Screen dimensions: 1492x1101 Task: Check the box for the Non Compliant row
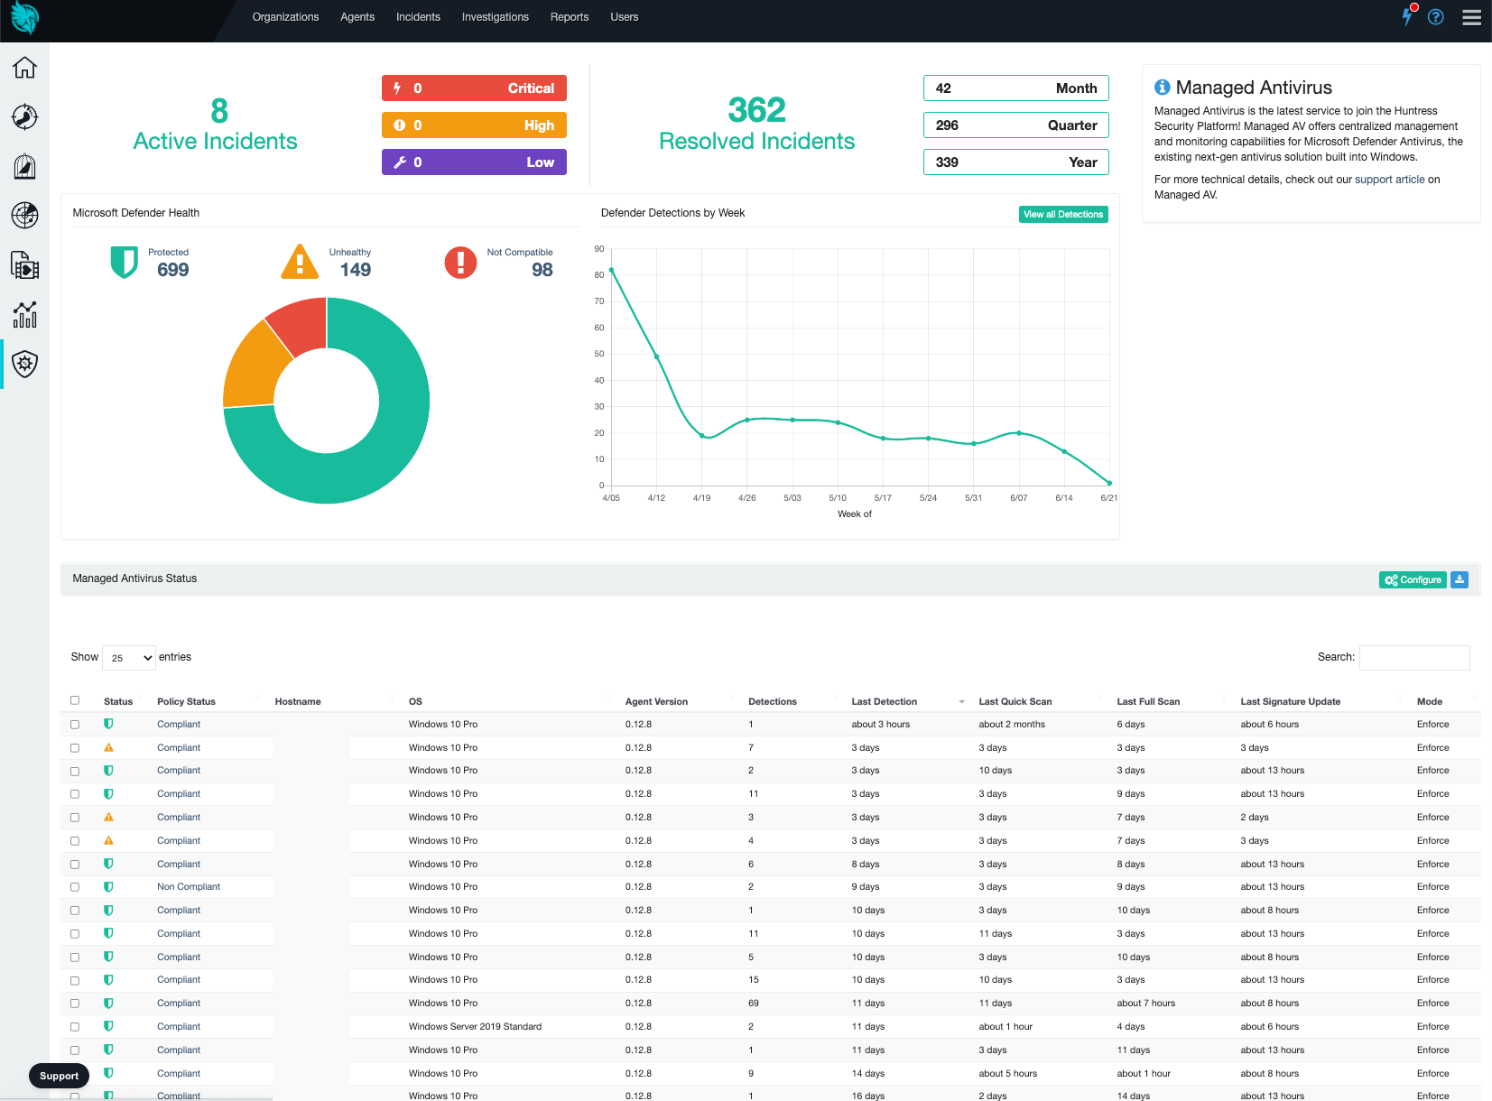pos(75,887)
